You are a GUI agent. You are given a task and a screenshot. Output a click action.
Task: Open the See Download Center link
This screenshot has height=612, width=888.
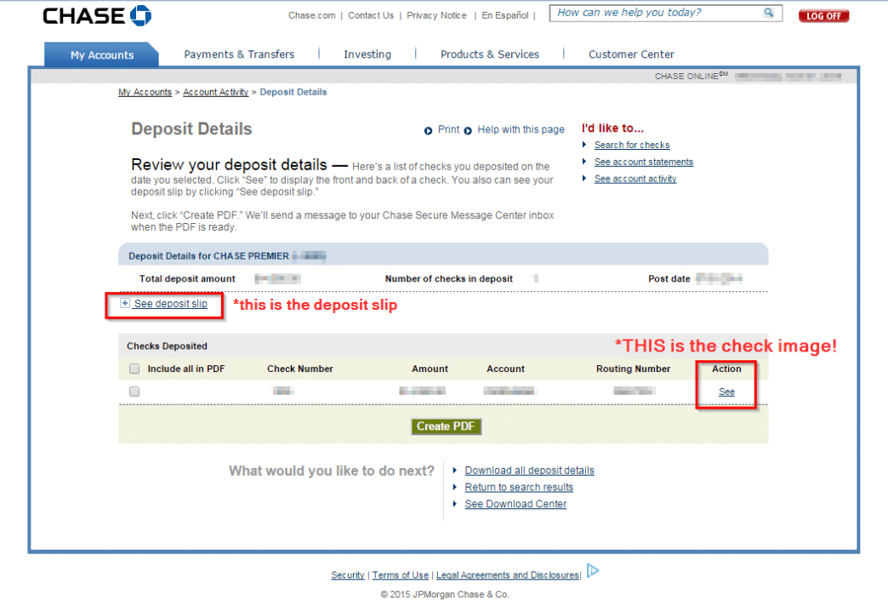click(x=515, y=504)
